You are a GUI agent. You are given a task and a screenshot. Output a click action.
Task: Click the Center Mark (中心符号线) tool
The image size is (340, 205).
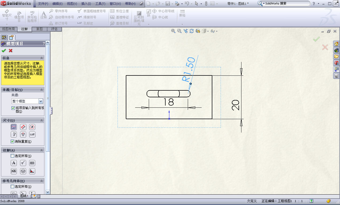(163, 11)
